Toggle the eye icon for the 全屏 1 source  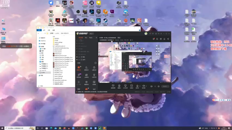(77, 60)
